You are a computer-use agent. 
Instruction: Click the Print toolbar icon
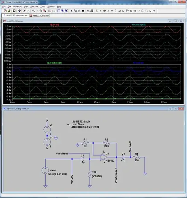click(x=92, y=11)
